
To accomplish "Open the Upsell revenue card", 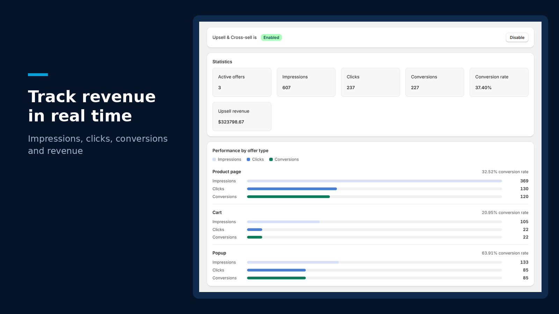I will [x=242, y=117].
